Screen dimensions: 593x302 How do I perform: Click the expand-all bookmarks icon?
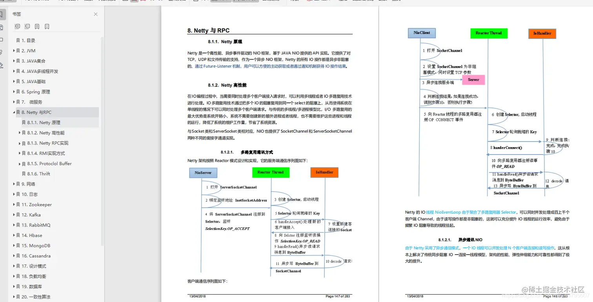pos(17,27)
